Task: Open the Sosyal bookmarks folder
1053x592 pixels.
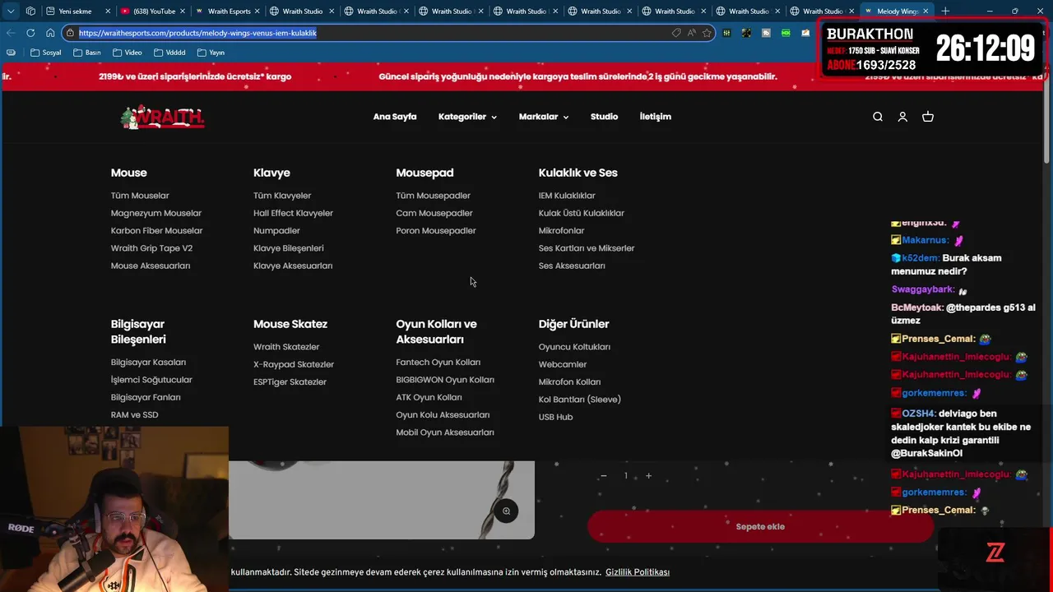Action: coord(45,53)
